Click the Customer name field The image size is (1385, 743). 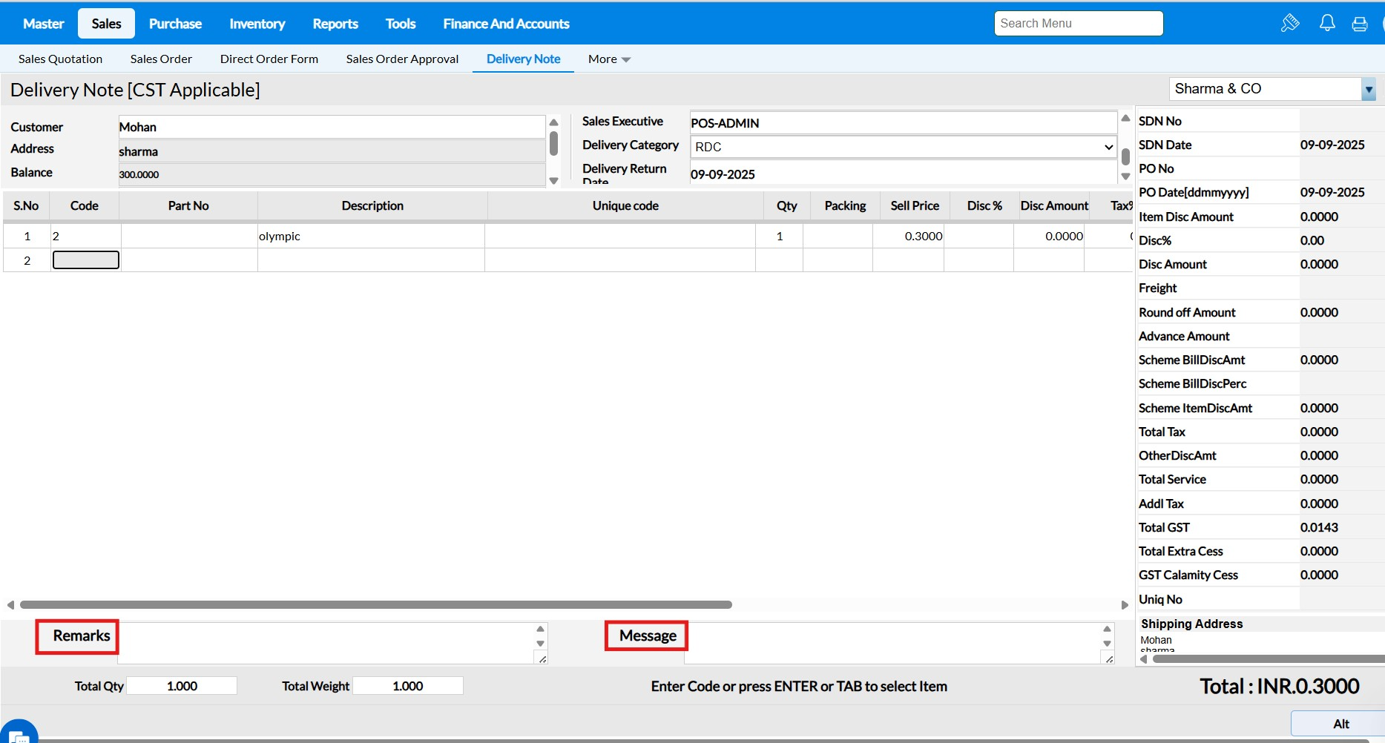click(x=332, y=127)
